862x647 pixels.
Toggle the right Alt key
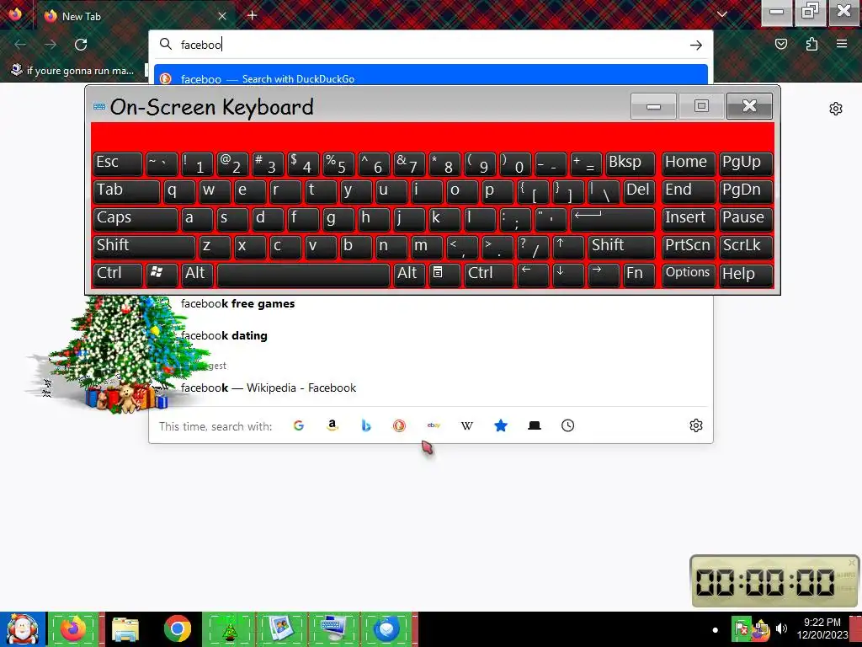coord(409,275)
